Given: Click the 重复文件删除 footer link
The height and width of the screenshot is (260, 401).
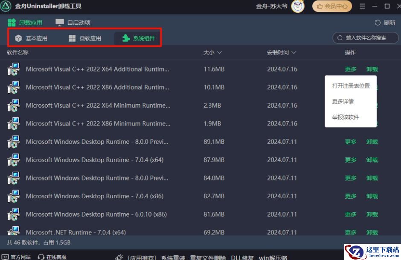Looking at the screenshot, I should (208, 257).
